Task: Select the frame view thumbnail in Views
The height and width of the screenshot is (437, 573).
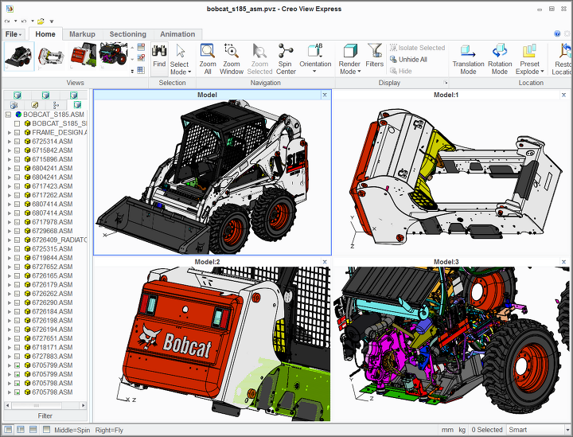Action: point(51,57)
